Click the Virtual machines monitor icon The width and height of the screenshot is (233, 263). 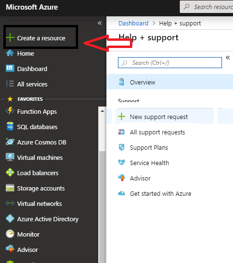[x=10, y=157]
